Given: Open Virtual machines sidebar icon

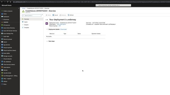Looking at the screenshot, I should pos(2,47).
